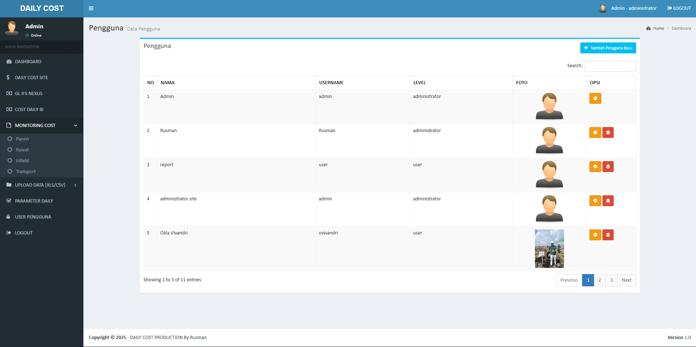Click the gear icon for Okla Vivandri
Image resolution: width=696 pixels, height=347 pixels.
(x=595, y=235)
